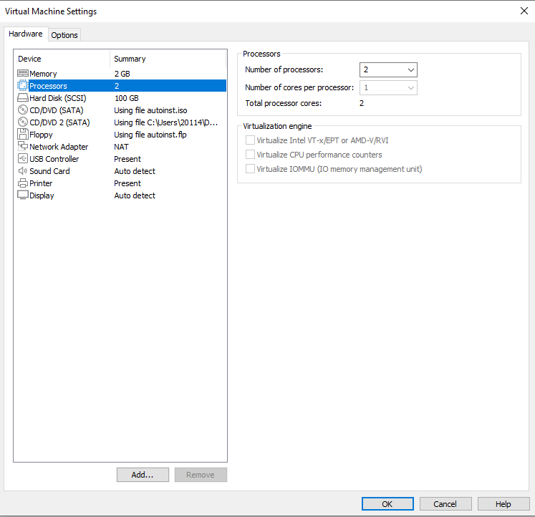This screenshot has width=535, height=517.
Task: Open Help for VM settings
Action: [x=503, y=504]
